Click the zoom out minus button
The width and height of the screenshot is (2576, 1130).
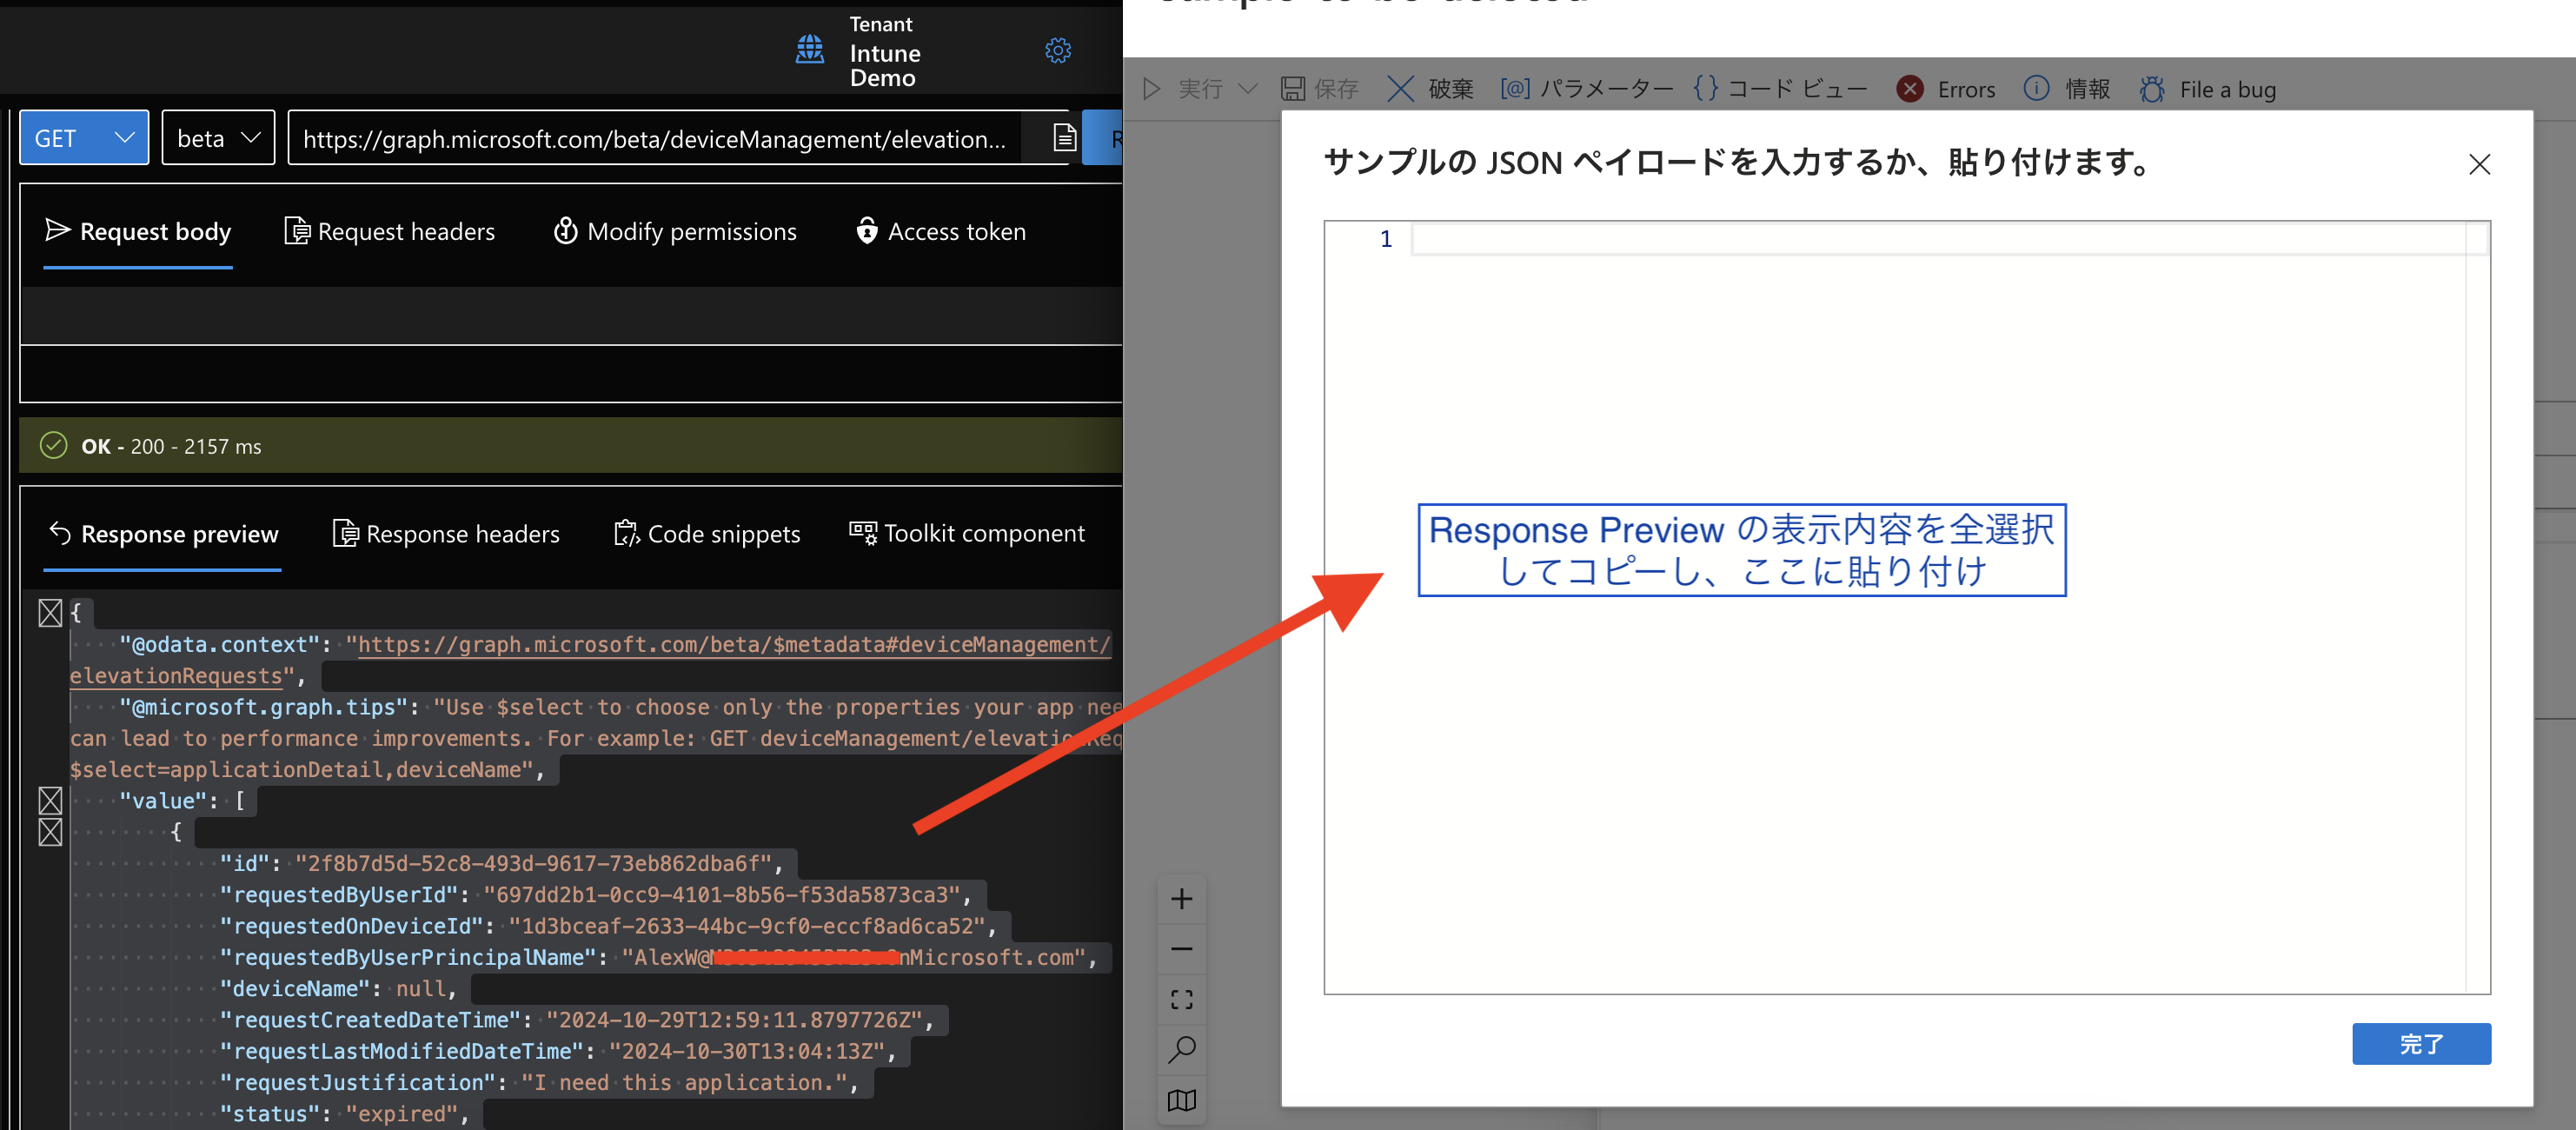[x=1181, y=949]
